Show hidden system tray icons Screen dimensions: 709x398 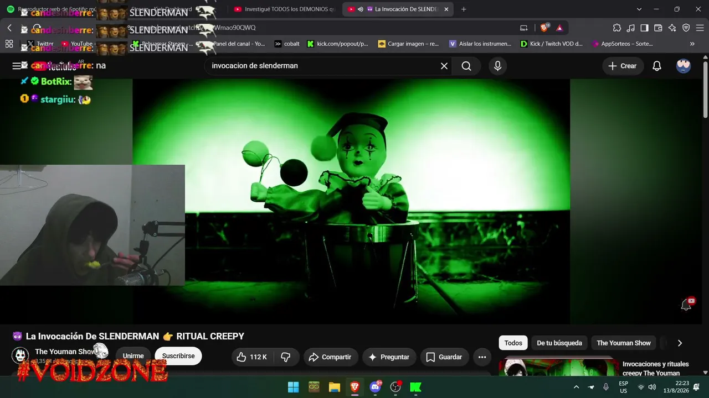tap(576, 387)
